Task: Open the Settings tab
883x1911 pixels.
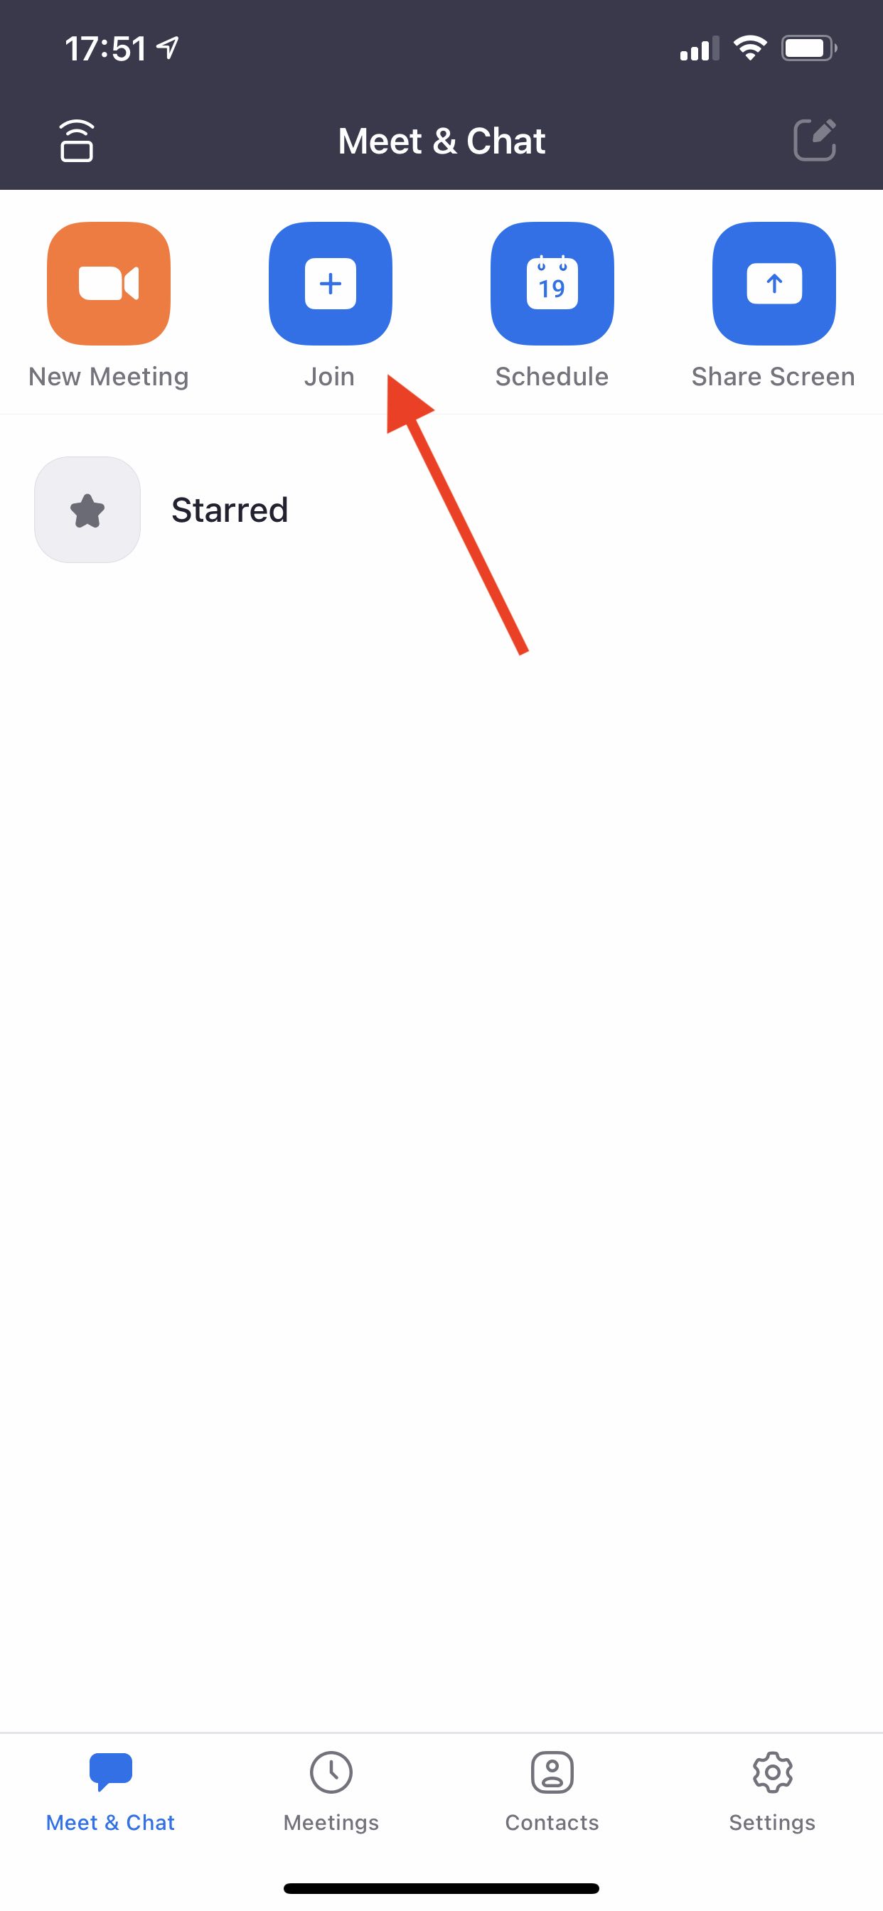Action: (772, 1792)
